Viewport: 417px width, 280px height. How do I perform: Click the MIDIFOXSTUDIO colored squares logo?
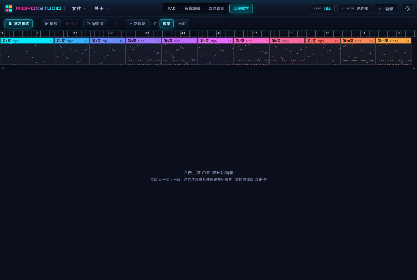9,8
